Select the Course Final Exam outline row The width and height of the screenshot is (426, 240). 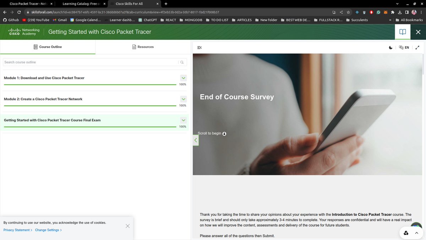point(95,122)
